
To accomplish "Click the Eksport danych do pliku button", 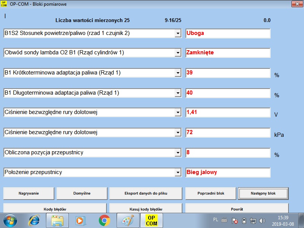I will click(146, 193).
